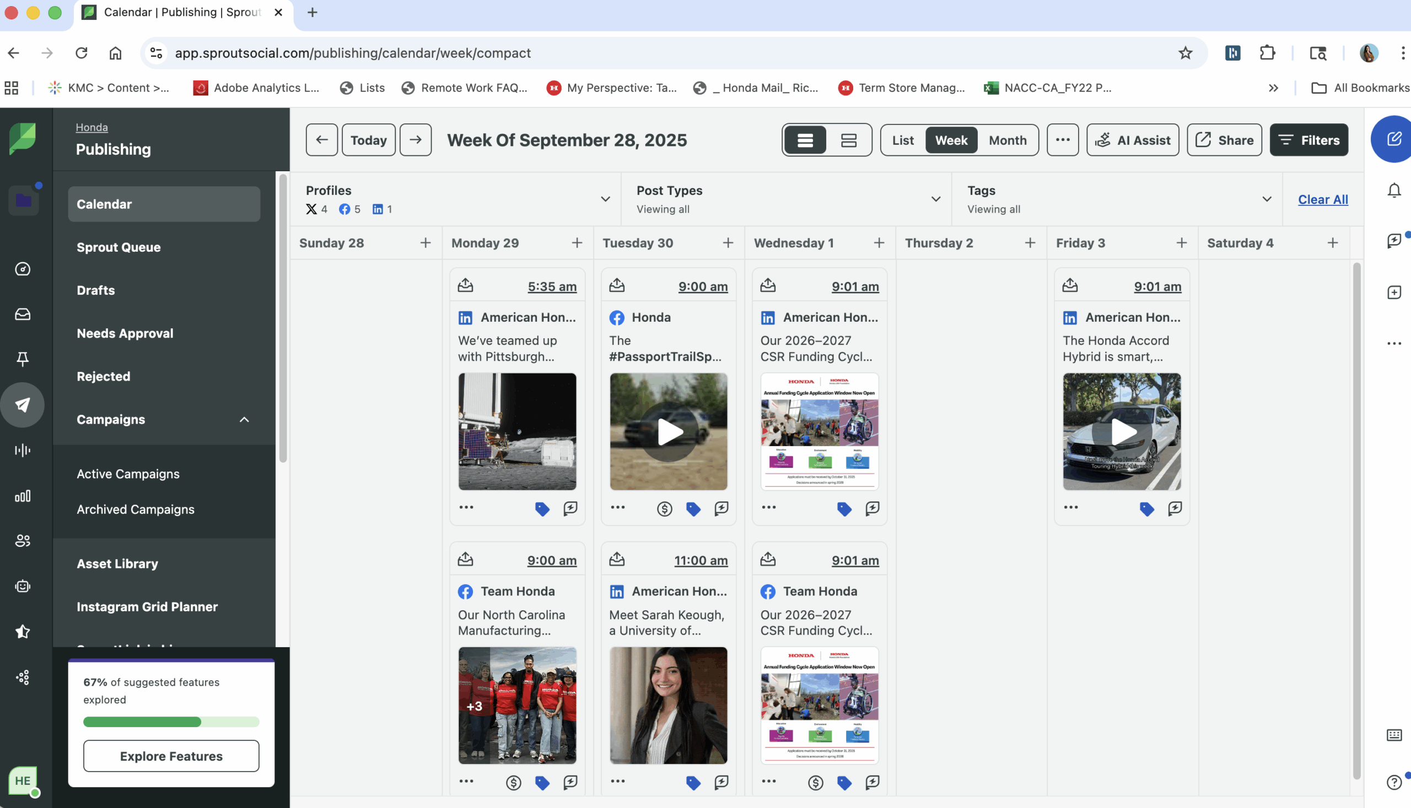The width and height of the screenshot is (1411, 808).
Task: Click the features explored progress bar
Action: point(170,722)
